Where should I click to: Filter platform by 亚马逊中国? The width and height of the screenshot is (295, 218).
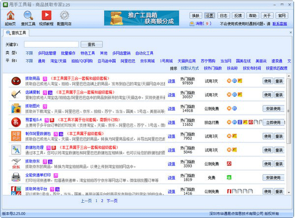pyautogui.click(x=107, y=61)
